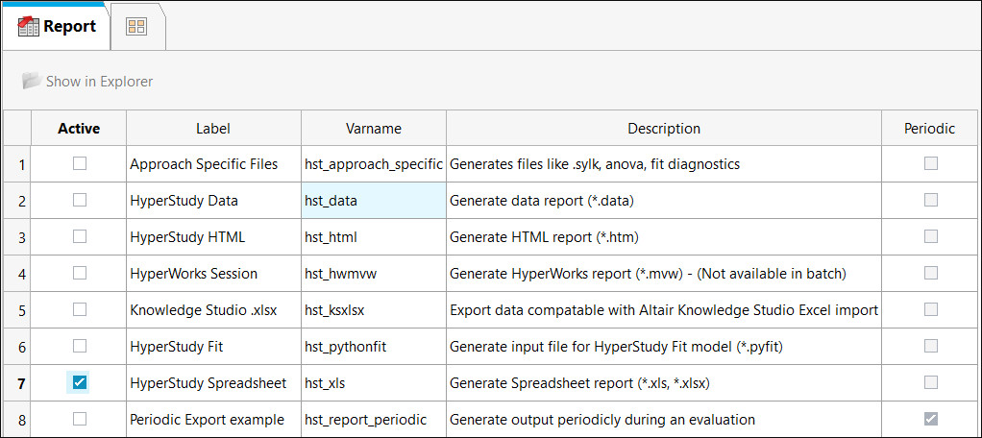Screen dimensions: 982x438
Task: Click the 'hst_xls' varname cell
Action: tap(374, 383)
